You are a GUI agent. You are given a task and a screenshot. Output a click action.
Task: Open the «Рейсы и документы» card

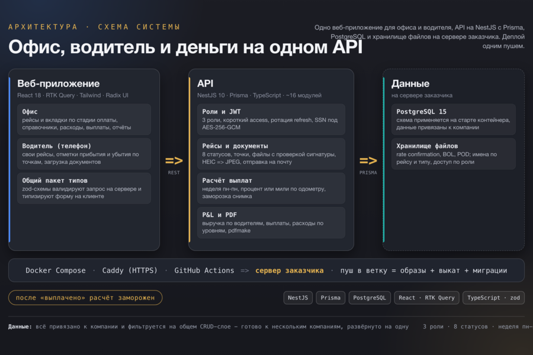(271, 154)
